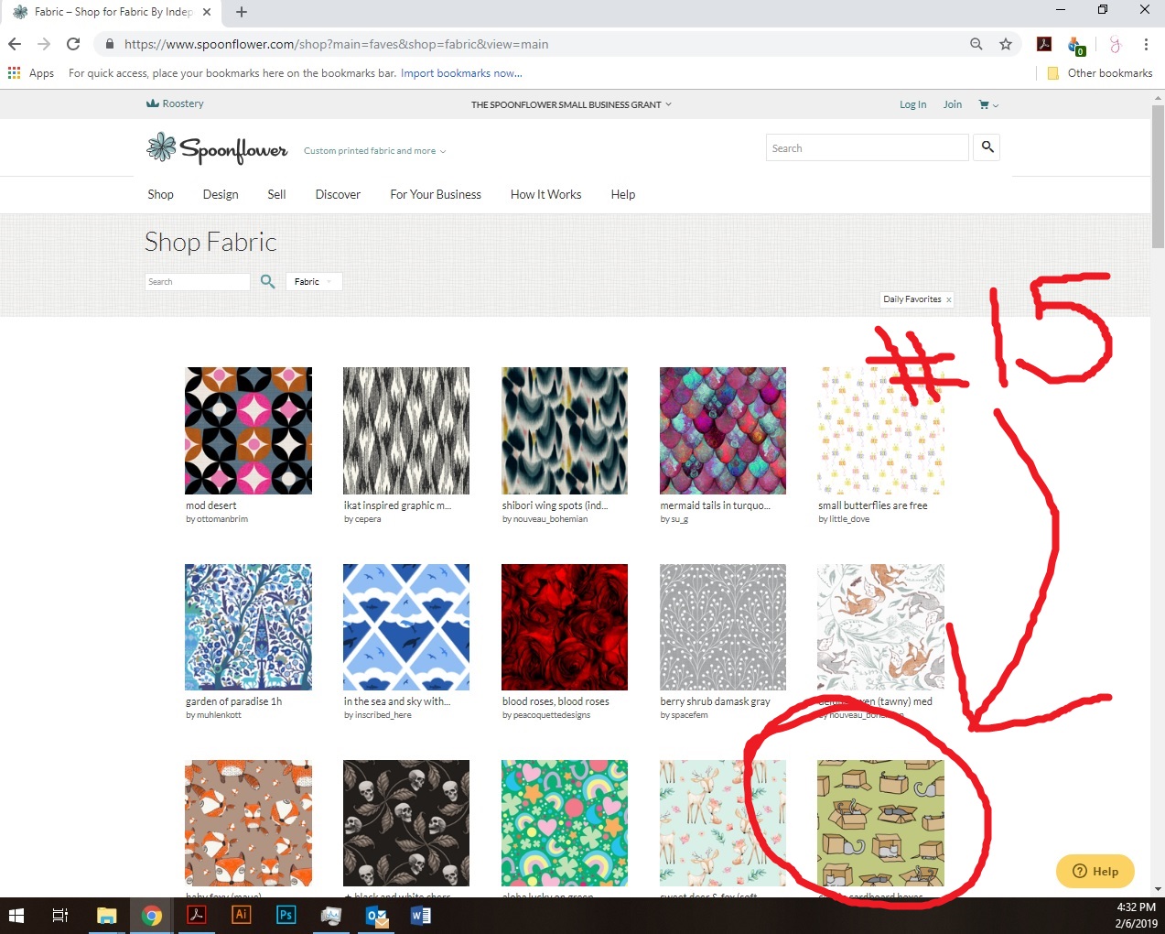The height and width of the screenshot is (934, 1165).
Task: Open the shibori wing spots thumbnail
Action: [x=565, y=430]
